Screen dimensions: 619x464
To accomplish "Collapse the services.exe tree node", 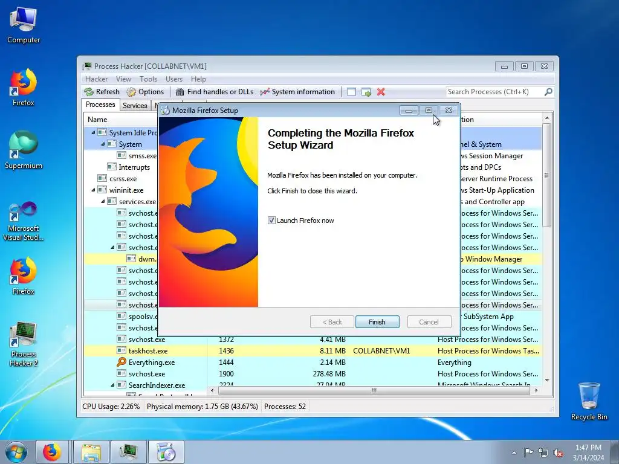I will 103,202.
